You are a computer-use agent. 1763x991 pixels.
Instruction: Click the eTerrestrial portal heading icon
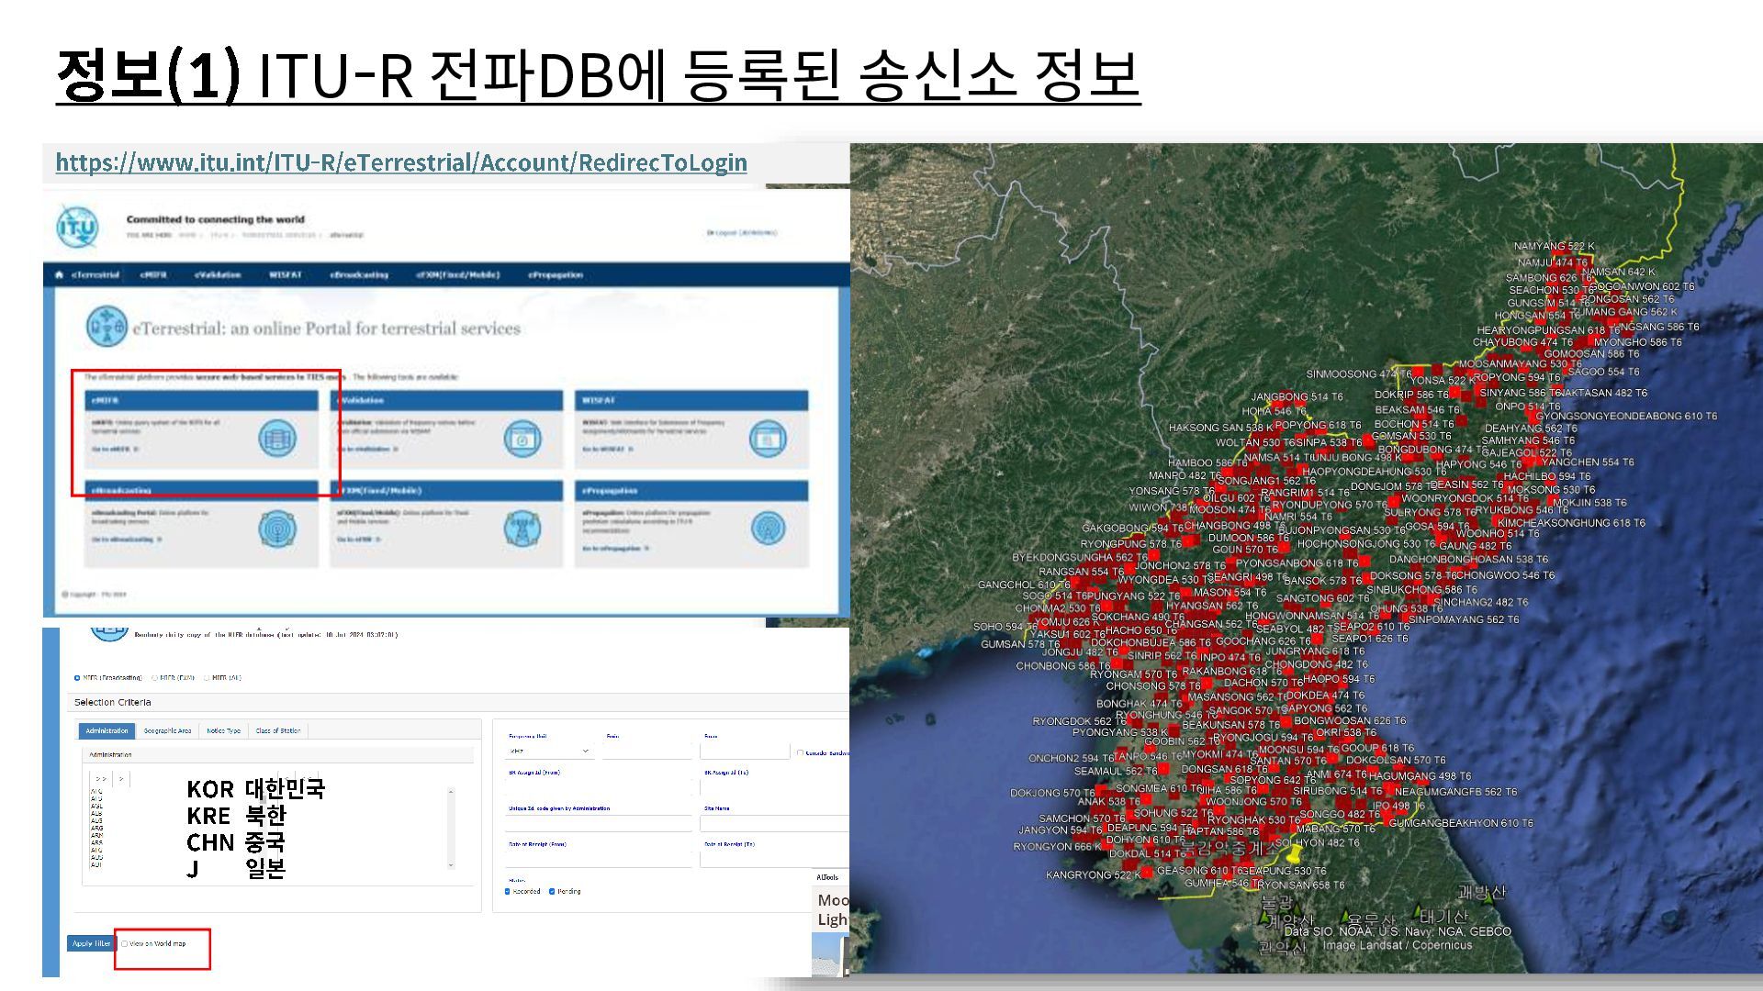coord(107,328)
